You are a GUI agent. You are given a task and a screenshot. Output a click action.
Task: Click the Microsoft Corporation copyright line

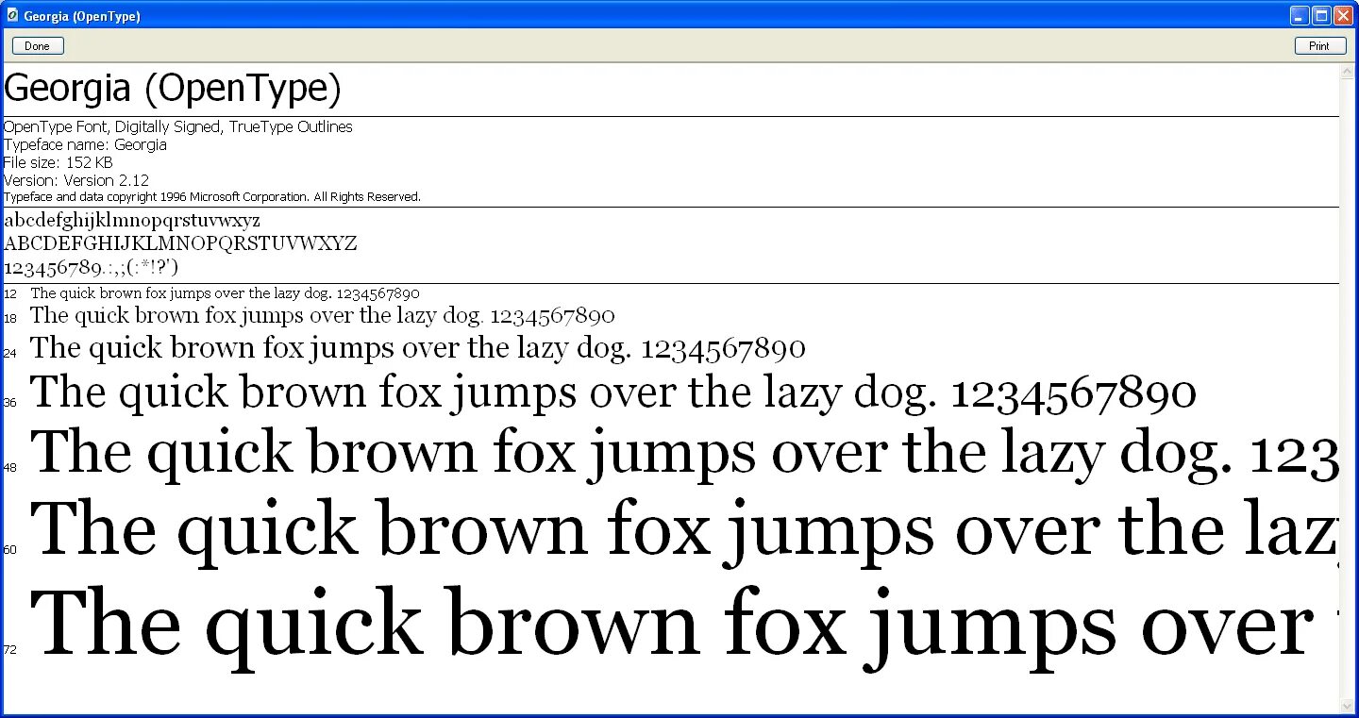[x=212, y=197]
